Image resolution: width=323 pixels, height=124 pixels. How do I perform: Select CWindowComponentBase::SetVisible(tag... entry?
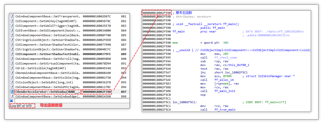click(x=48, y=77)
